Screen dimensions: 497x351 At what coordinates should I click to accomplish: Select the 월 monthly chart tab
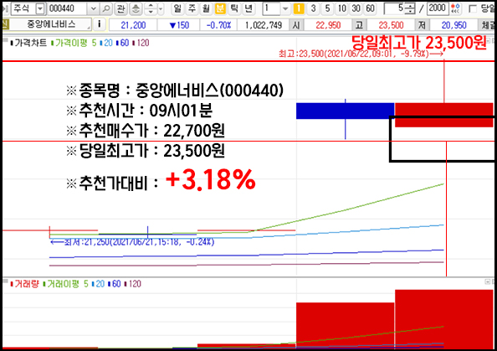[x=206, y=8]
